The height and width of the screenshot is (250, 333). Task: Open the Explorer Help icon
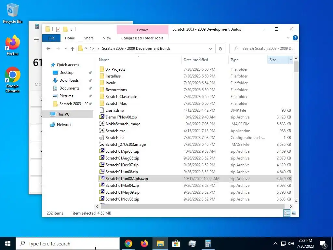point(295,38)
